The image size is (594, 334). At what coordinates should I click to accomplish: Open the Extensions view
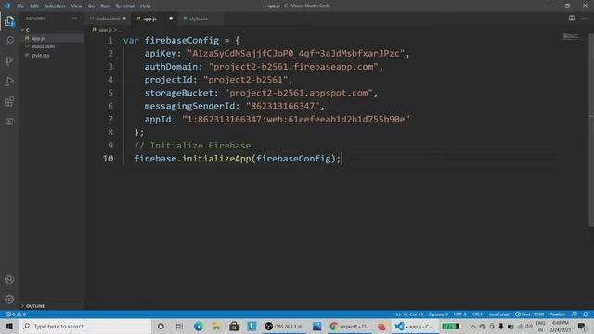click(9, 101)
